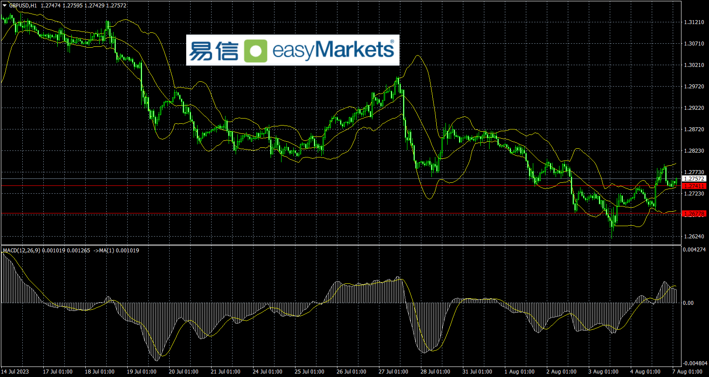Click the 2 Aug 01:00 time label
Viewport: 709px width, 377px height.
point(561,372)
